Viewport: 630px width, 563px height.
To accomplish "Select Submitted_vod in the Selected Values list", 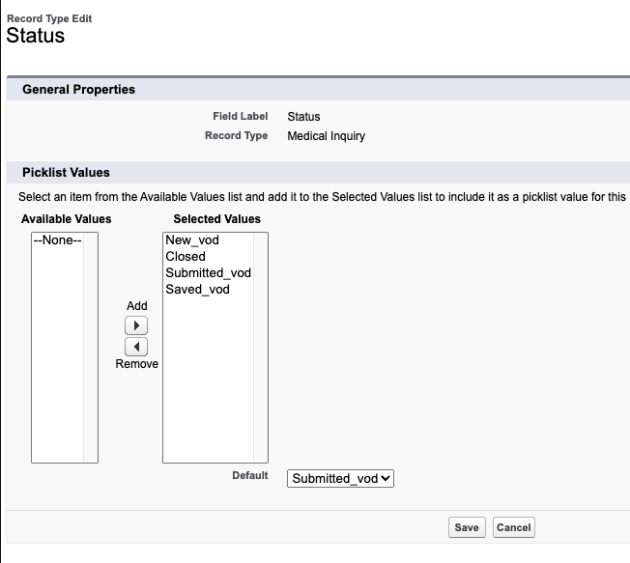I will point(208,273).
